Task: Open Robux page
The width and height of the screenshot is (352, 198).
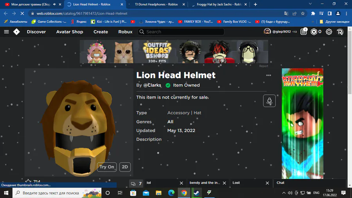Action: coord(125,32)
